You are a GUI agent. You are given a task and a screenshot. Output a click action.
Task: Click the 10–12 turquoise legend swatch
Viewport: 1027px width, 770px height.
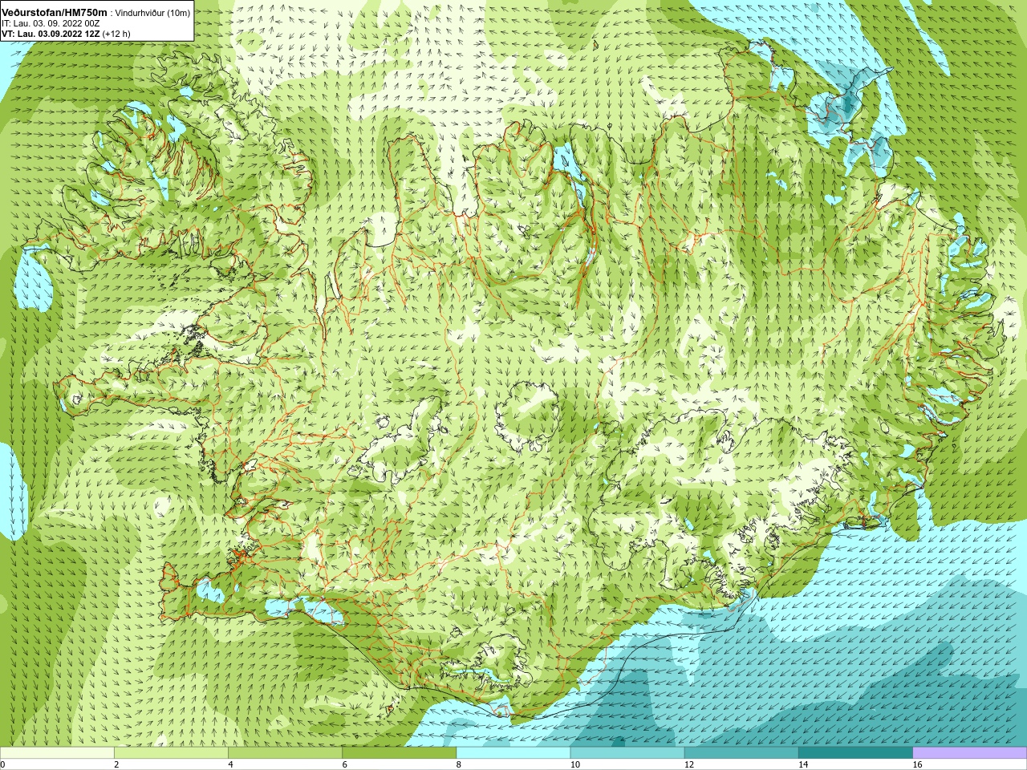pos(627,753)
